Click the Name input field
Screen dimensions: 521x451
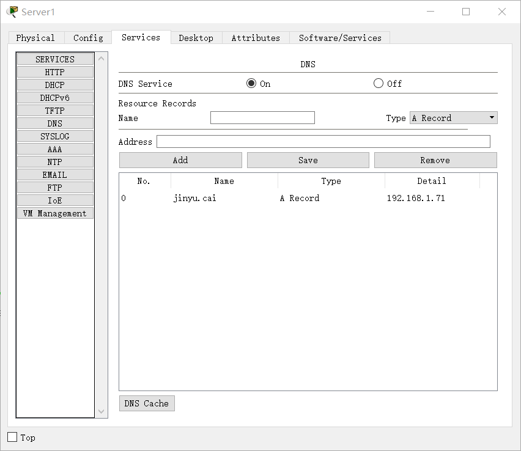click(262, 118)
